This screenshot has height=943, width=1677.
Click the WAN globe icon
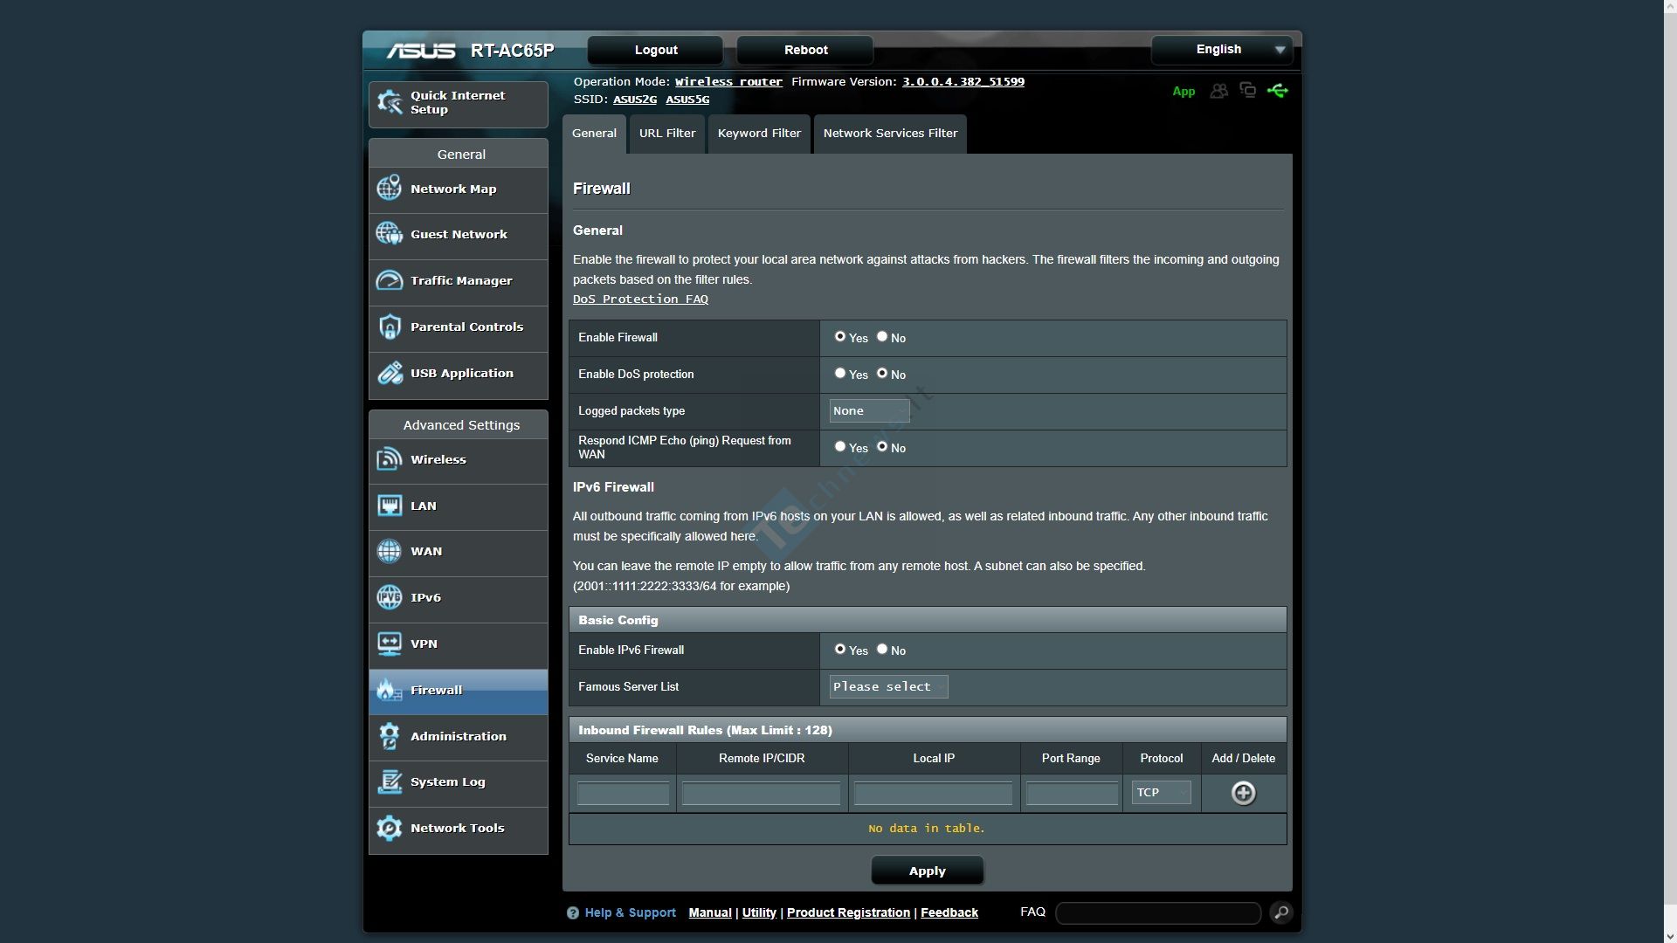coord(390,551)
